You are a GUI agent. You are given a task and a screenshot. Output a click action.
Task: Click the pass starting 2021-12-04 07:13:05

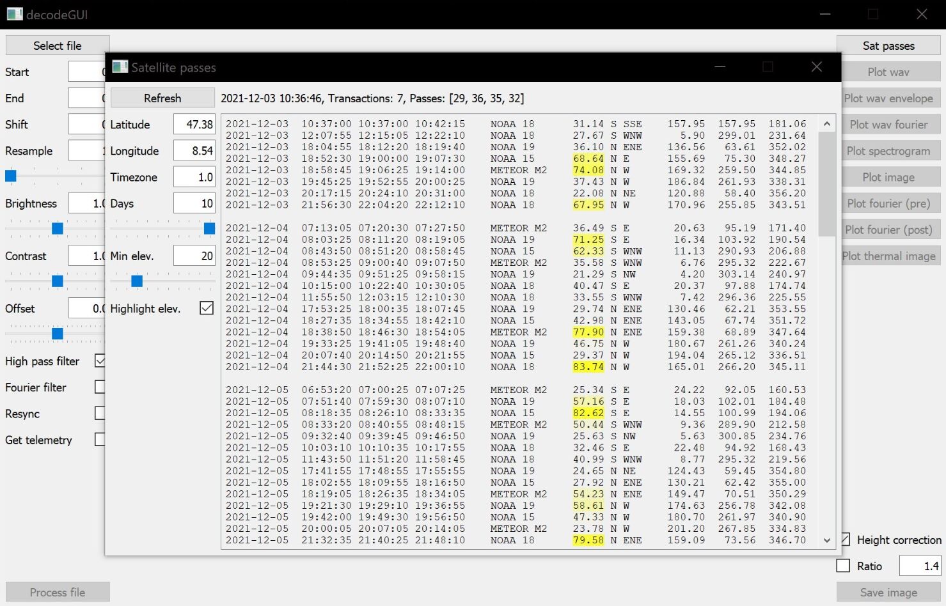coord(516,228)
